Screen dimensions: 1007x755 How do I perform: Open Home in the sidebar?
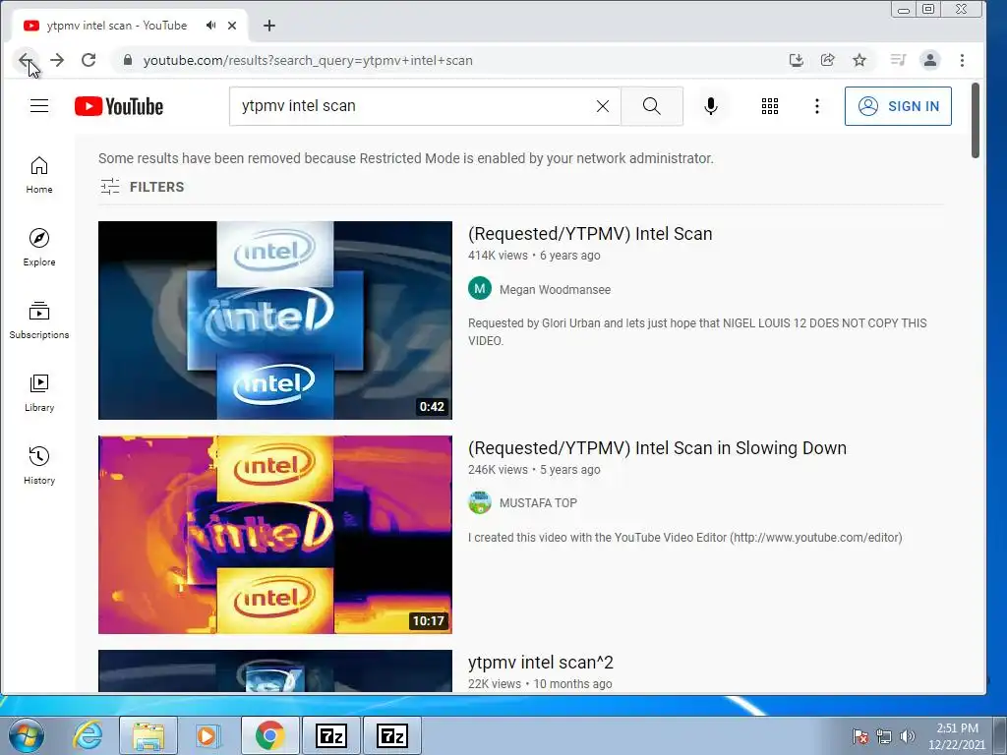39,175
